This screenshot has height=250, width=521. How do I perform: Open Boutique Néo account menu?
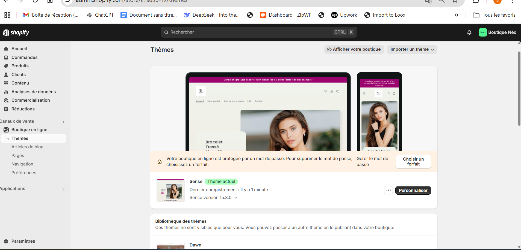pos(498,32)
